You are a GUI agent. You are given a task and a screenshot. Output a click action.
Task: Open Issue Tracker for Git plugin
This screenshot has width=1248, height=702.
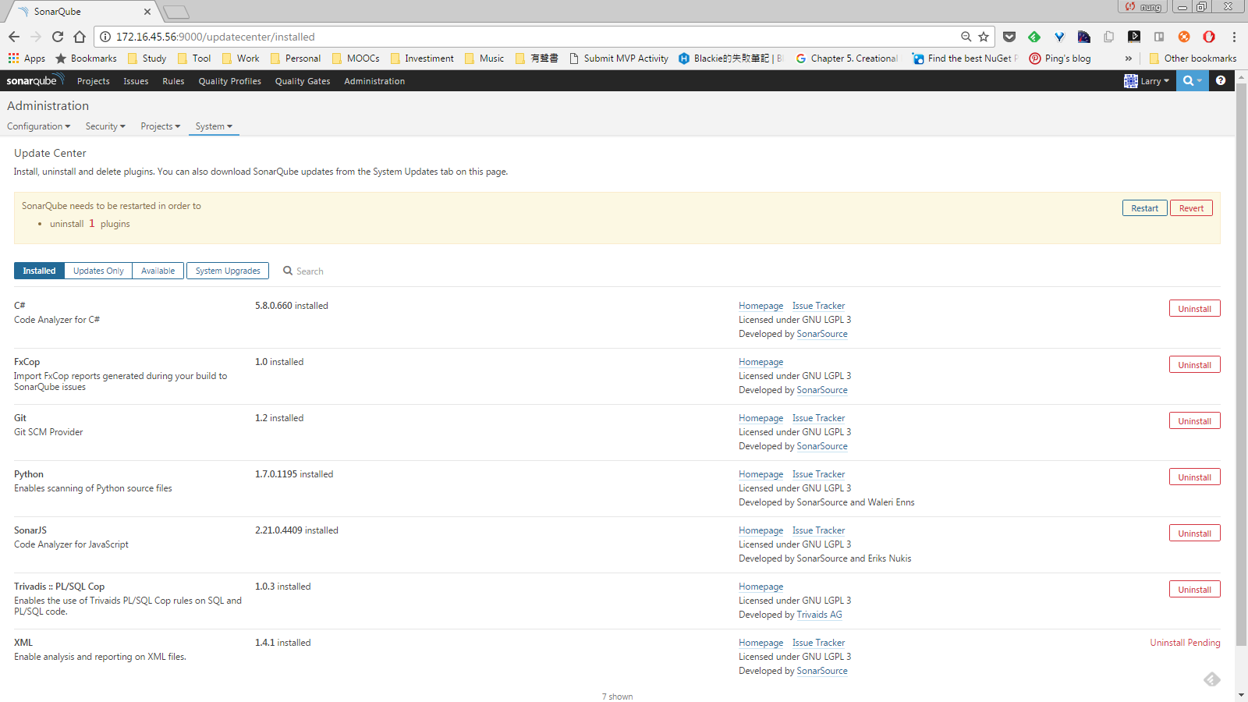(819, 418)
